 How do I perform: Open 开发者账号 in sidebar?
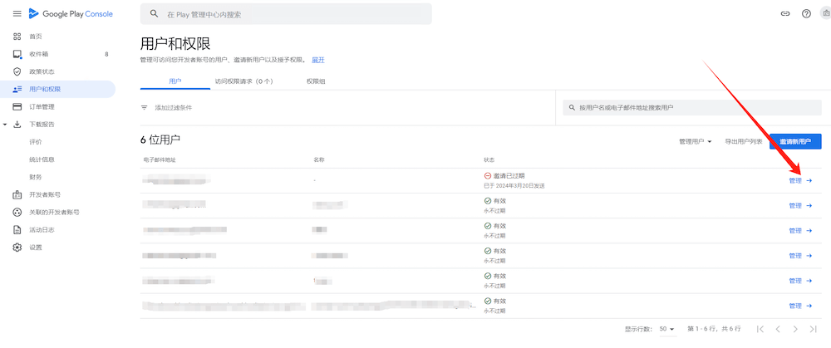coord(45,194)
